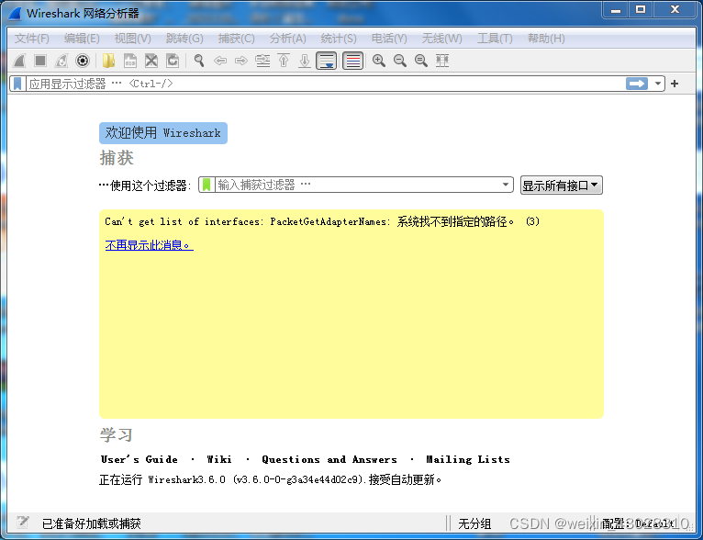Open the User's Guide link
This screenshot has width=703, height=540.
pos(139,459)
